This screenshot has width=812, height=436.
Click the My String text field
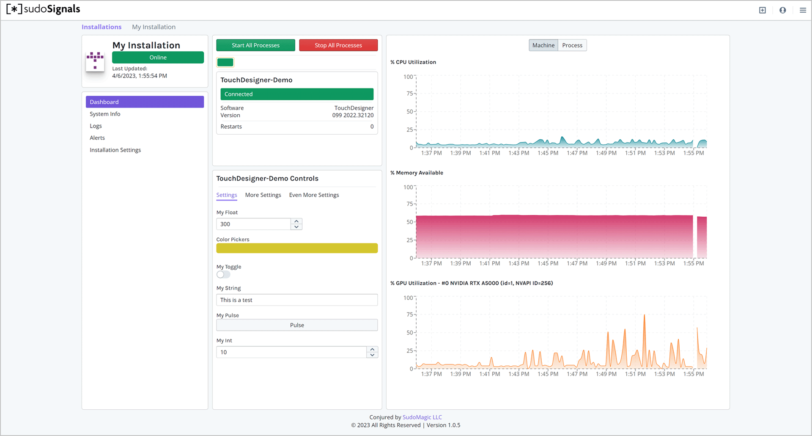(297, 300)
